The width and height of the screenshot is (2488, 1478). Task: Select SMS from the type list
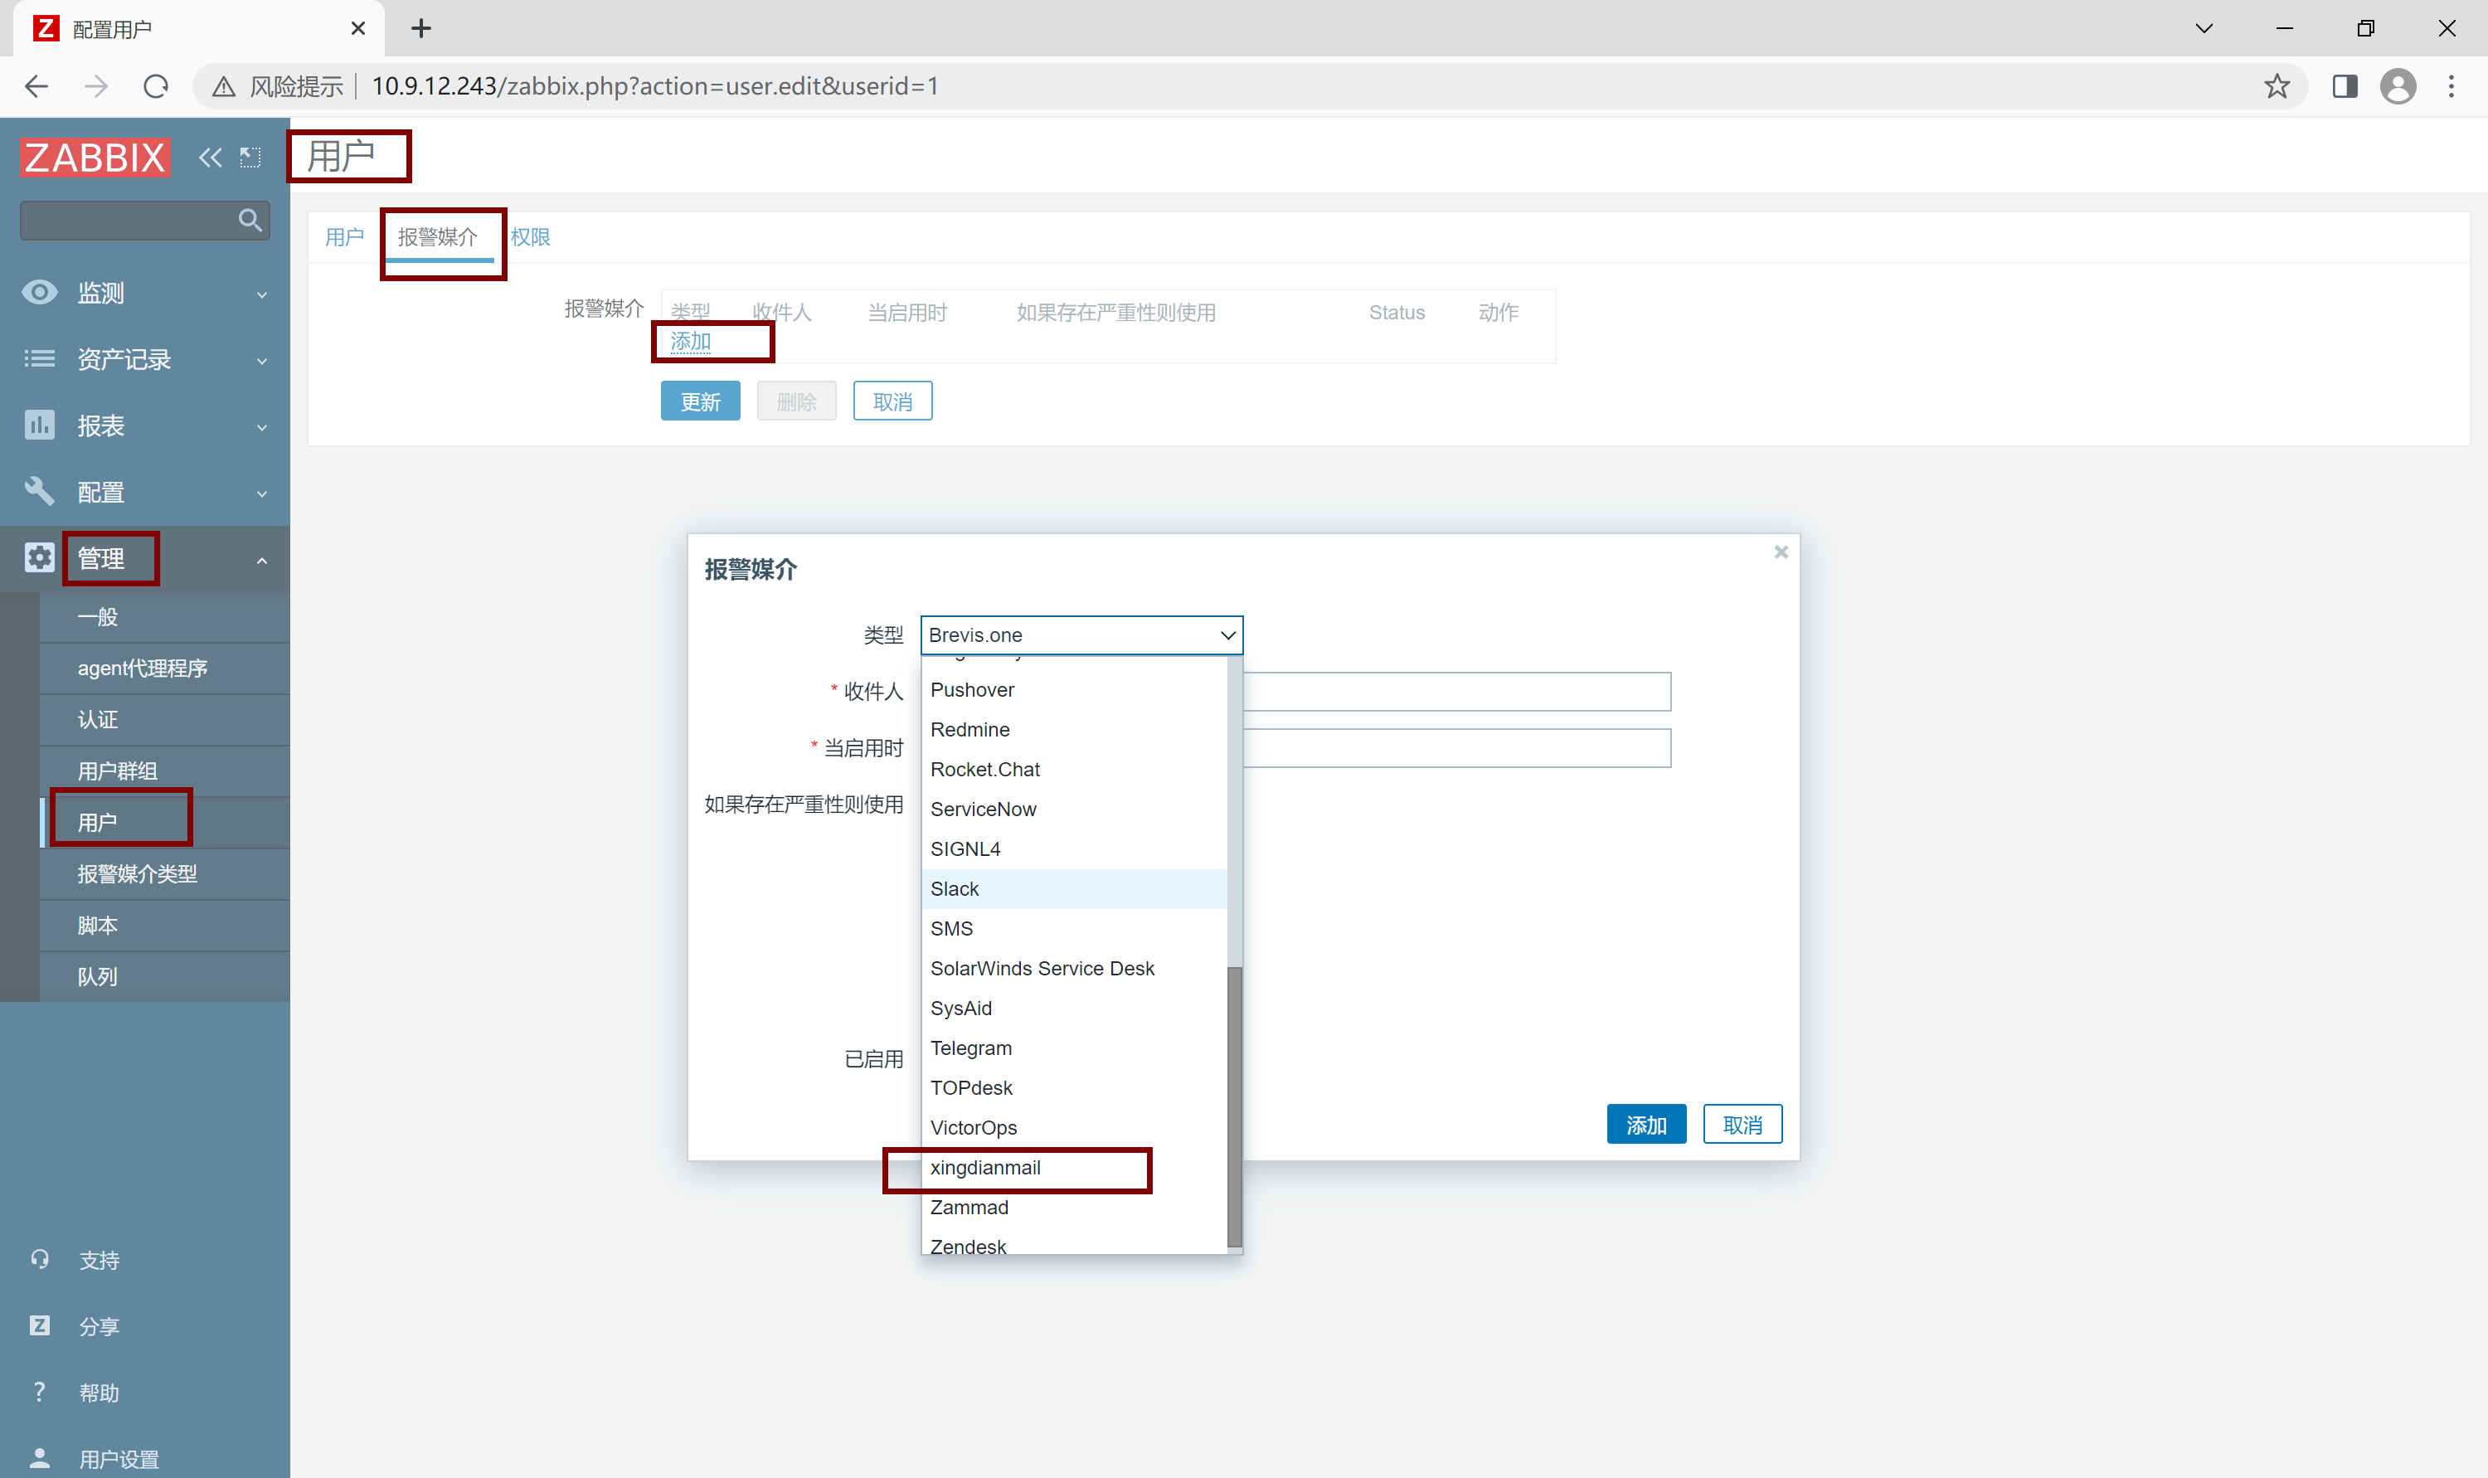click(1074, 929)
